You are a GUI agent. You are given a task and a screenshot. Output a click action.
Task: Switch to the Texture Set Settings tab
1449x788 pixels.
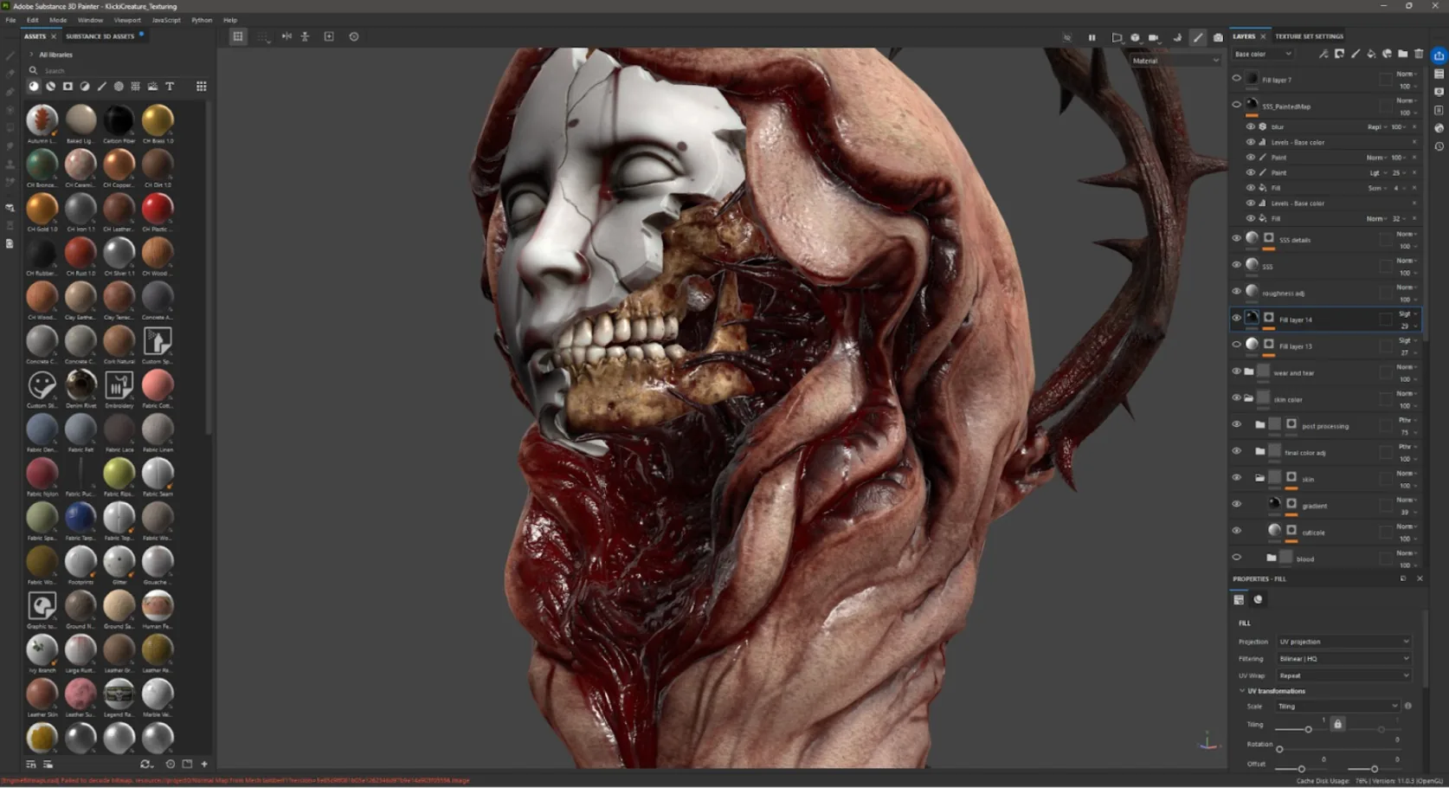(1309, 36)
